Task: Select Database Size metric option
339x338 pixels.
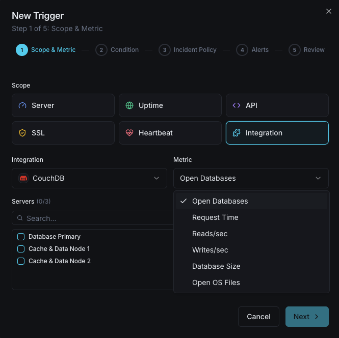Action: point(216,266)
